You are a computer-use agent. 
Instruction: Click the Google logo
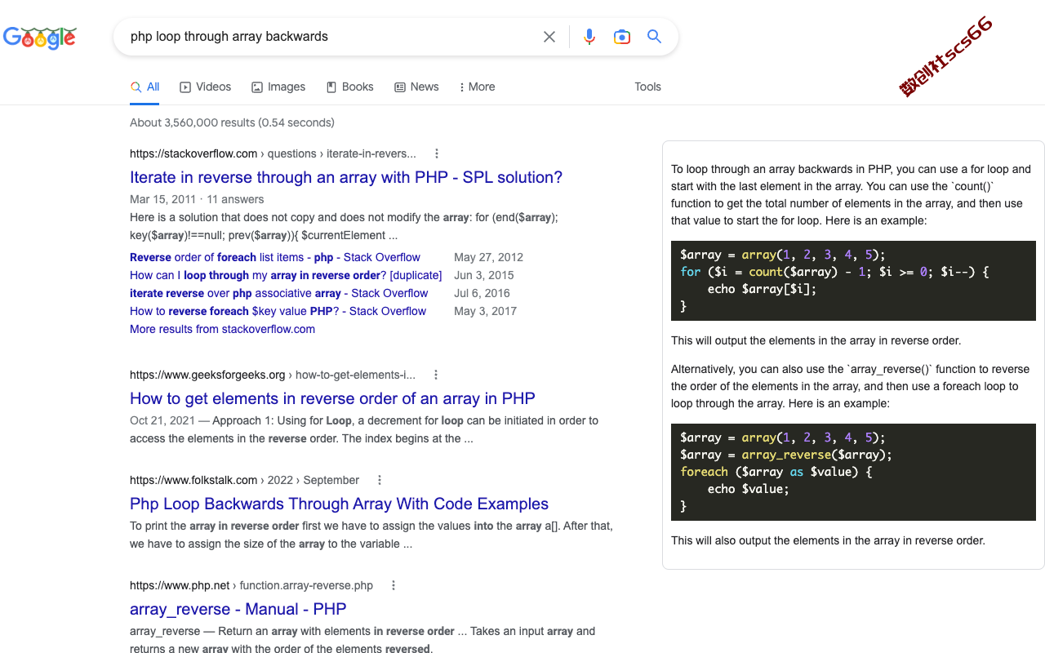tap(40, 38)
